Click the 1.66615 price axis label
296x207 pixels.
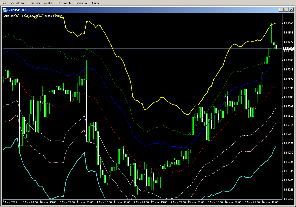(x=289, y=125)
